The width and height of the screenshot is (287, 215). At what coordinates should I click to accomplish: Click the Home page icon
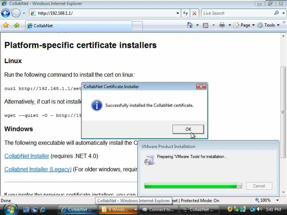[x=190, y=25]
